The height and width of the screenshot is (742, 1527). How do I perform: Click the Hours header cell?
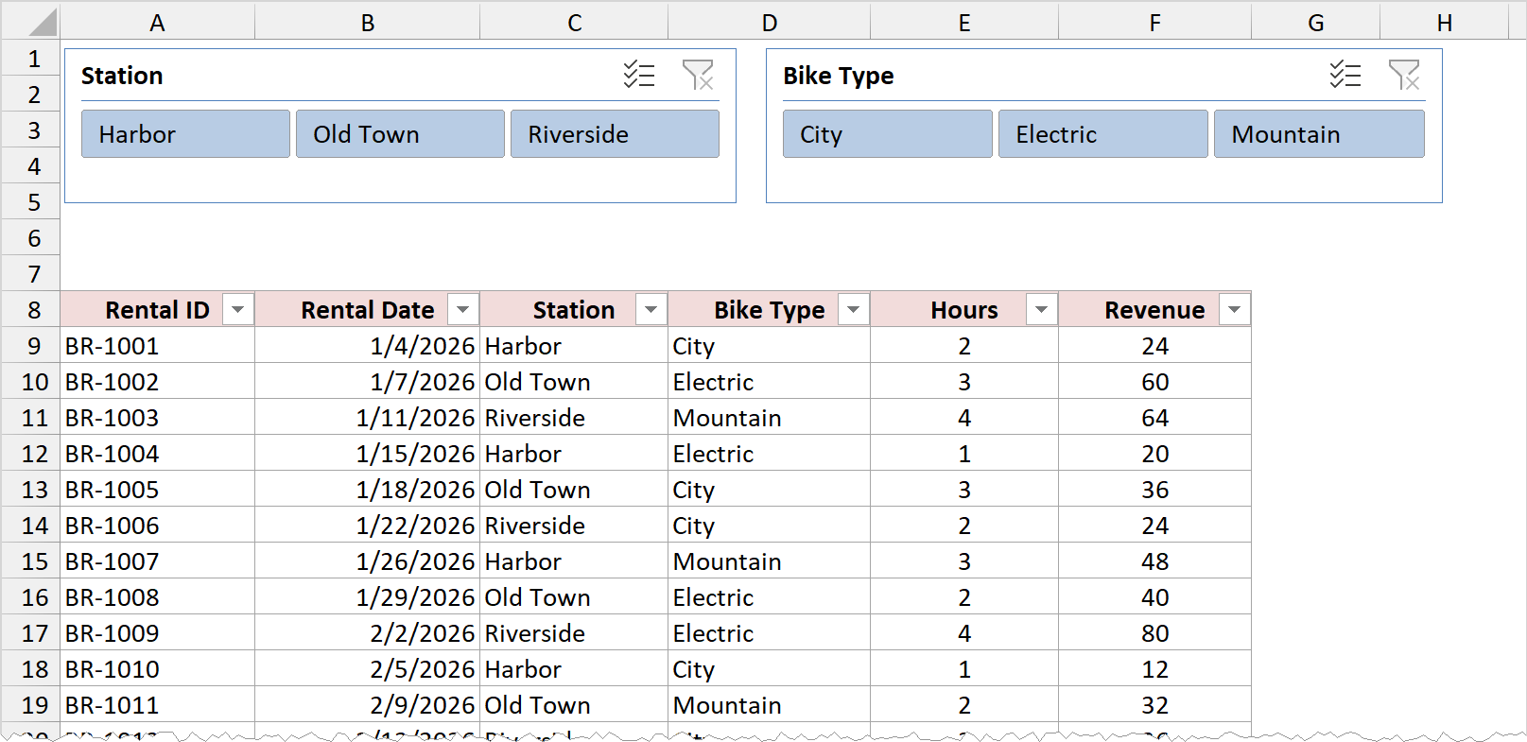coord(963,310)
